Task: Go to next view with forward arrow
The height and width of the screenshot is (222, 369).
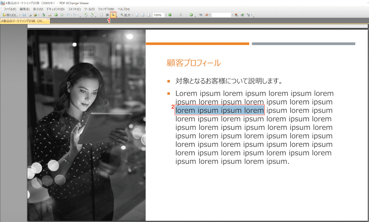Action: coord(62,15)
